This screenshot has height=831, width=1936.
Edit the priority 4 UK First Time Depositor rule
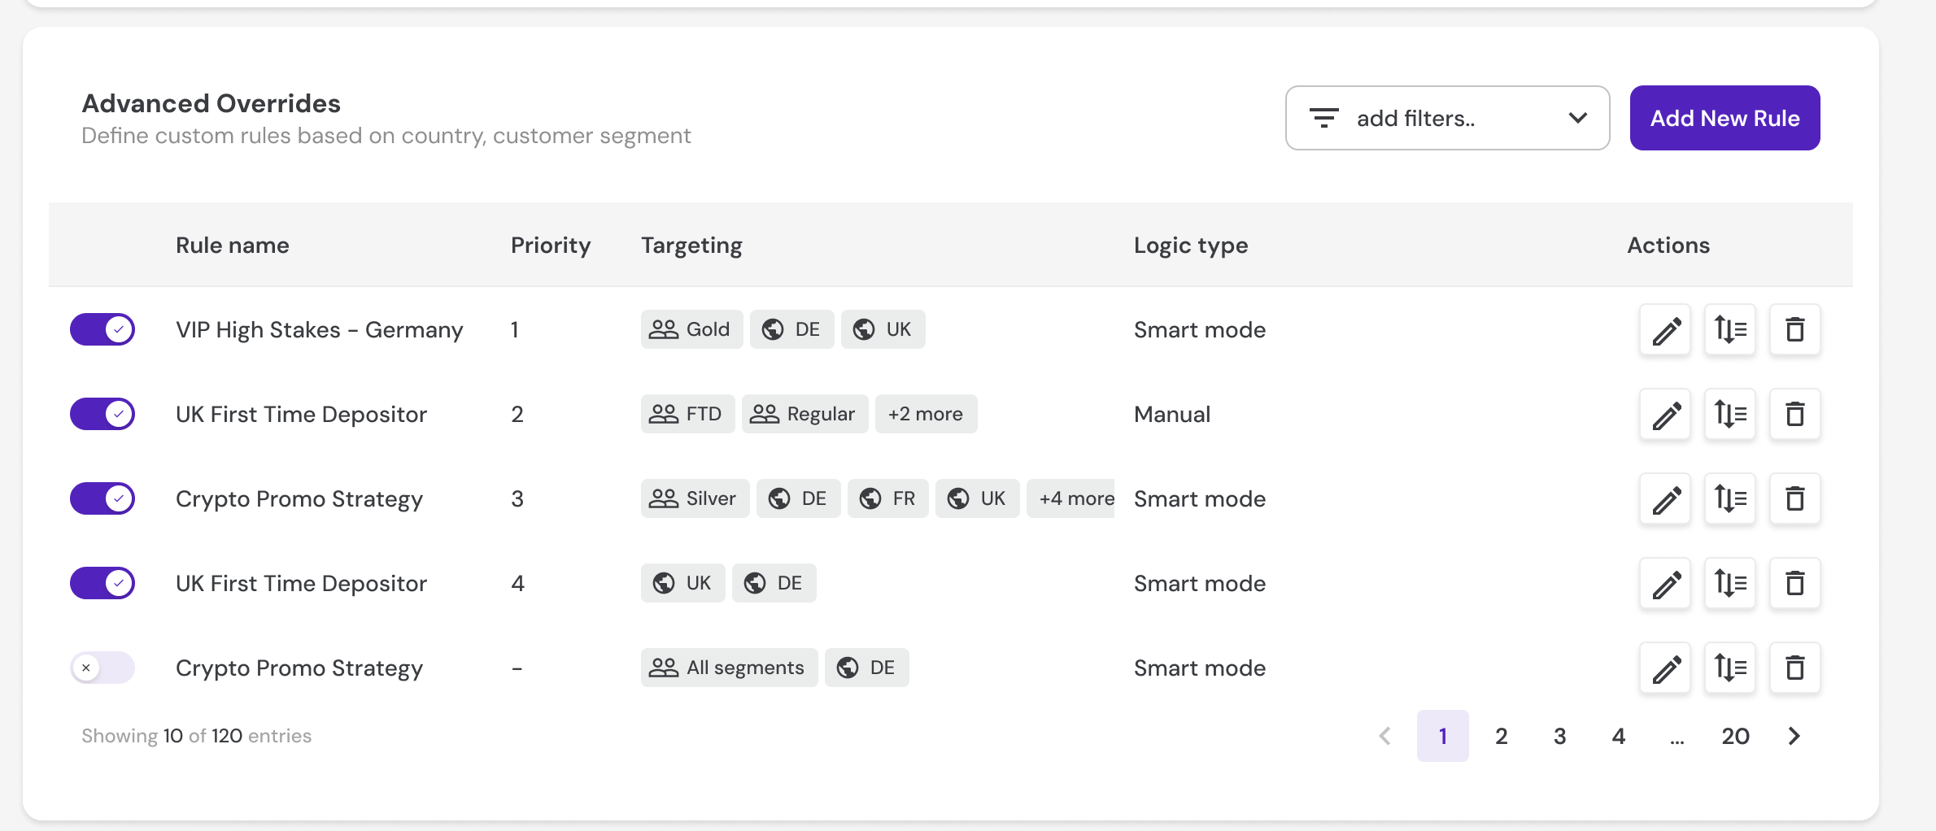[1665, 583]
